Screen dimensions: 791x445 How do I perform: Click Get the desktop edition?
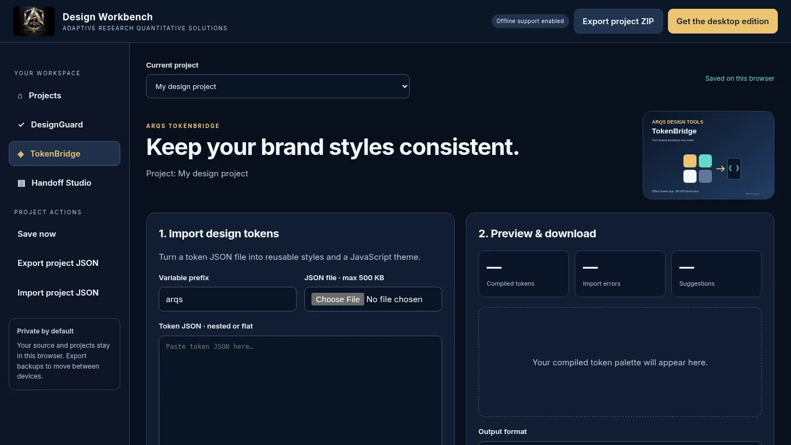[x=723, y=21]
